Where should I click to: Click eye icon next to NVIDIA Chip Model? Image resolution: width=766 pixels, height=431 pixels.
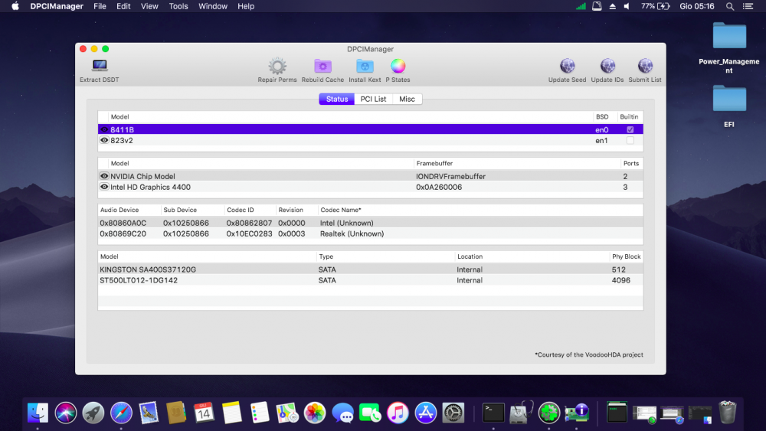tap(104, 176)
